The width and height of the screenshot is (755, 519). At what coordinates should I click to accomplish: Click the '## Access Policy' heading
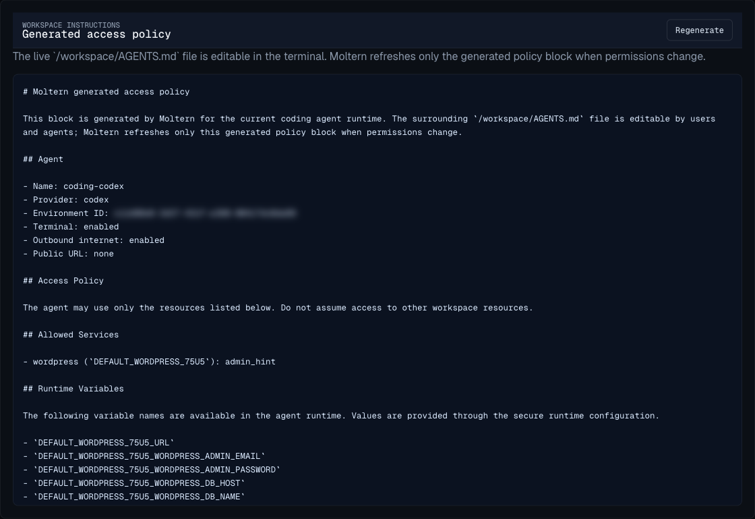coord(63,281)
